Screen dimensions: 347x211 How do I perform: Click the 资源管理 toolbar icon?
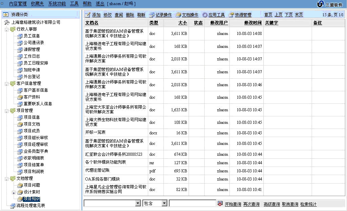pos(231,15)
